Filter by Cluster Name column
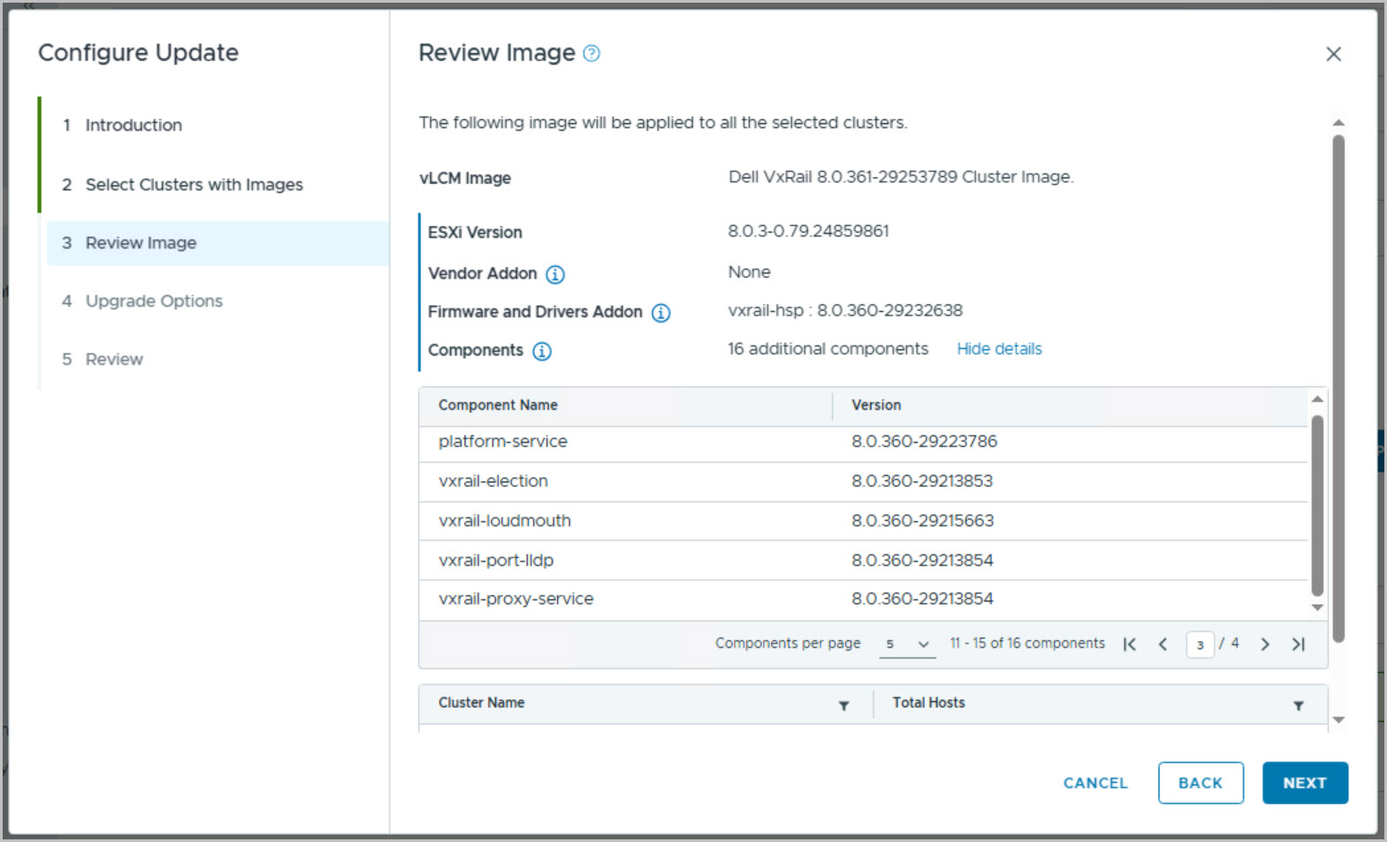Viewport: 1387px width, 842px height. click(843, 705)
